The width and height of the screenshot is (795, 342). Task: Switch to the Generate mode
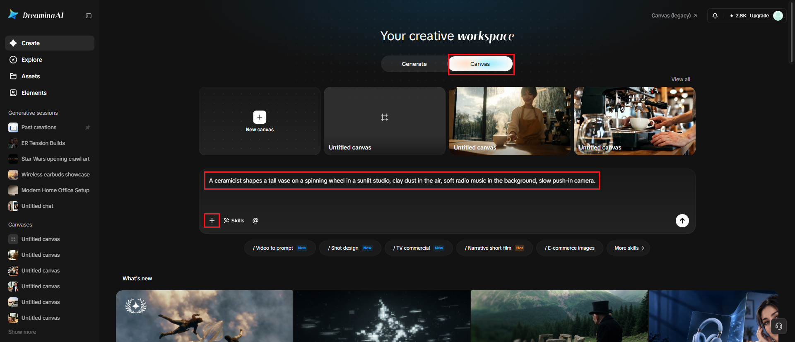tap(414, 64)
